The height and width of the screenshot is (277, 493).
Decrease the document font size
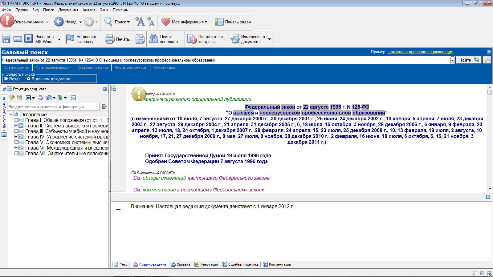[x=150, y=22]
